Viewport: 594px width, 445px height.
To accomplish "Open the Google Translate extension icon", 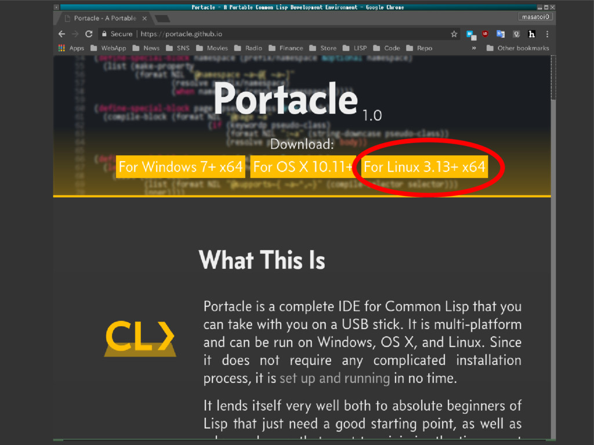I will point(501,34).
